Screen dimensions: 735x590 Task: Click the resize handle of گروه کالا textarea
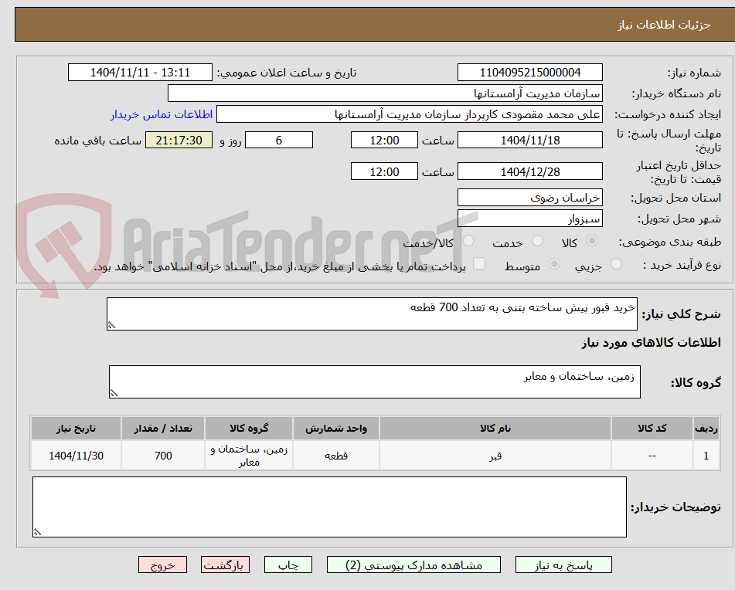114,393
